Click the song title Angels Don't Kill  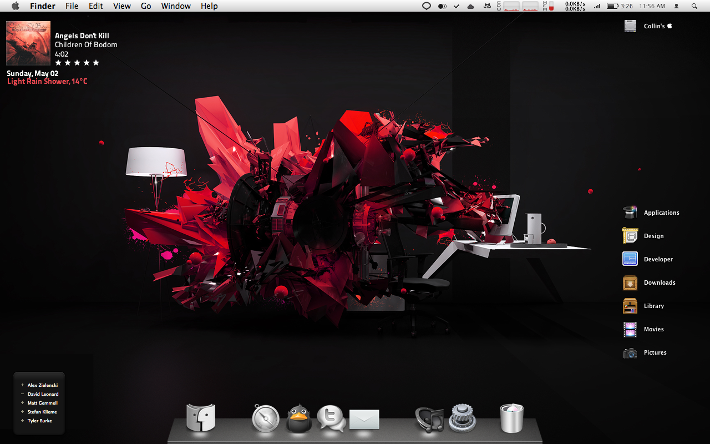(x=82, y=36)
